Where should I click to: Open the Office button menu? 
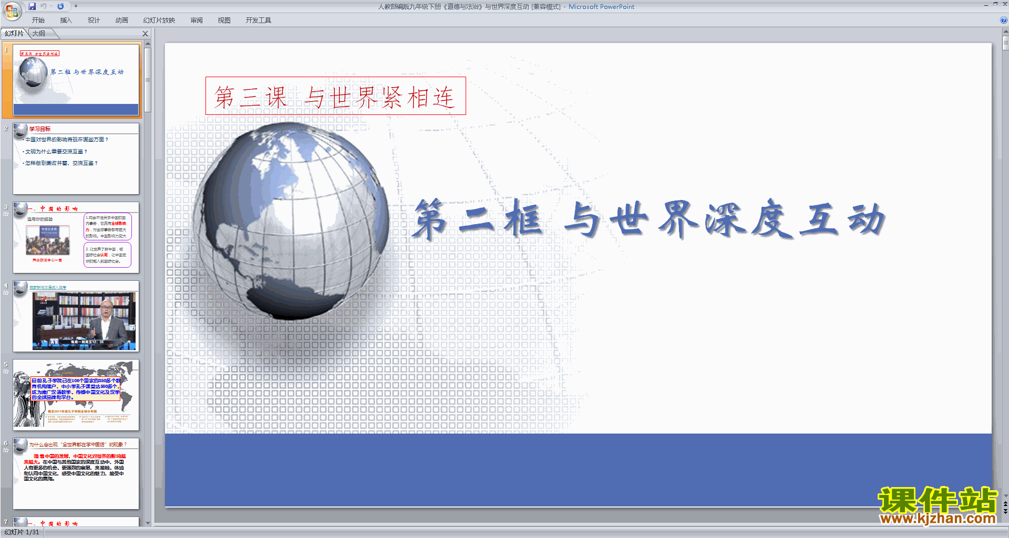click(12, 10)
